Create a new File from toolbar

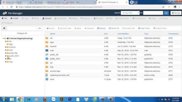4,18
